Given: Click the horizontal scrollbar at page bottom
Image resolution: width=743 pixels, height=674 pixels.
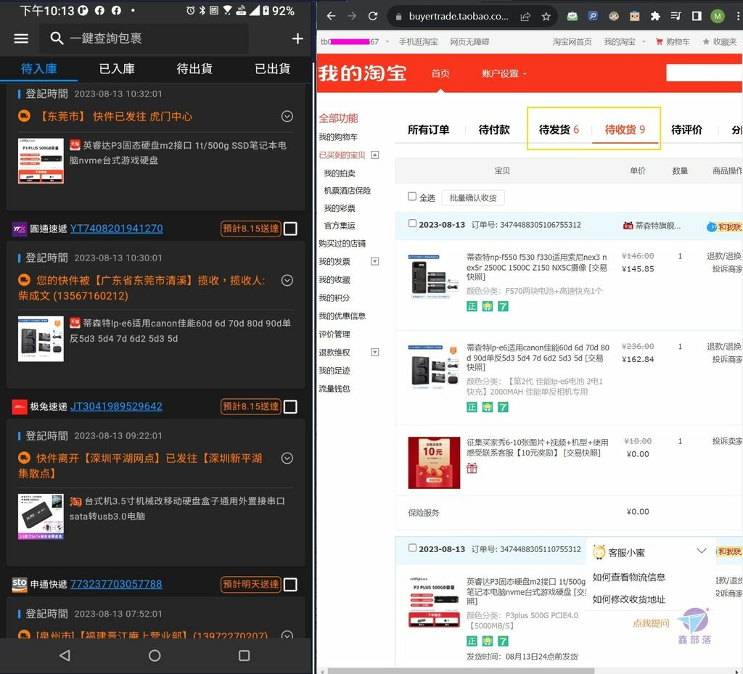Looking at the screenshot, I should pos(461,670).
